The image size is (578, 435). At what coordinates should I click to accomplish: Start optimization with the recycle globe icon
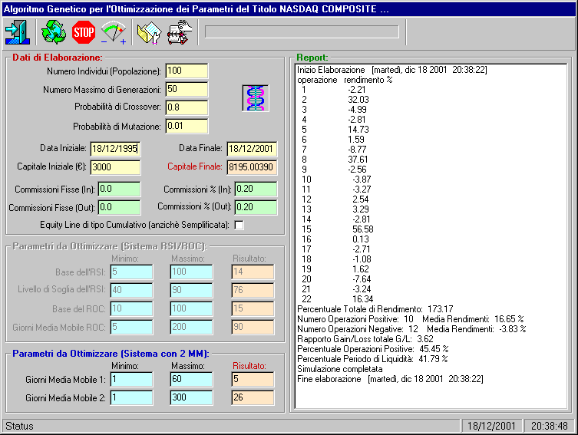(x=54, y=32)
